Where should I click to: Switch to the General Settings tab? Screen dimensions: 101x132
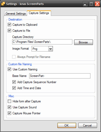tap(15, 14)
